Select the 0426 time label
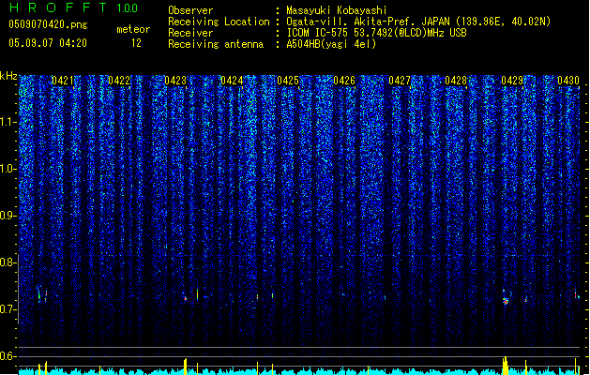590x375 pixels. (344, 81)
